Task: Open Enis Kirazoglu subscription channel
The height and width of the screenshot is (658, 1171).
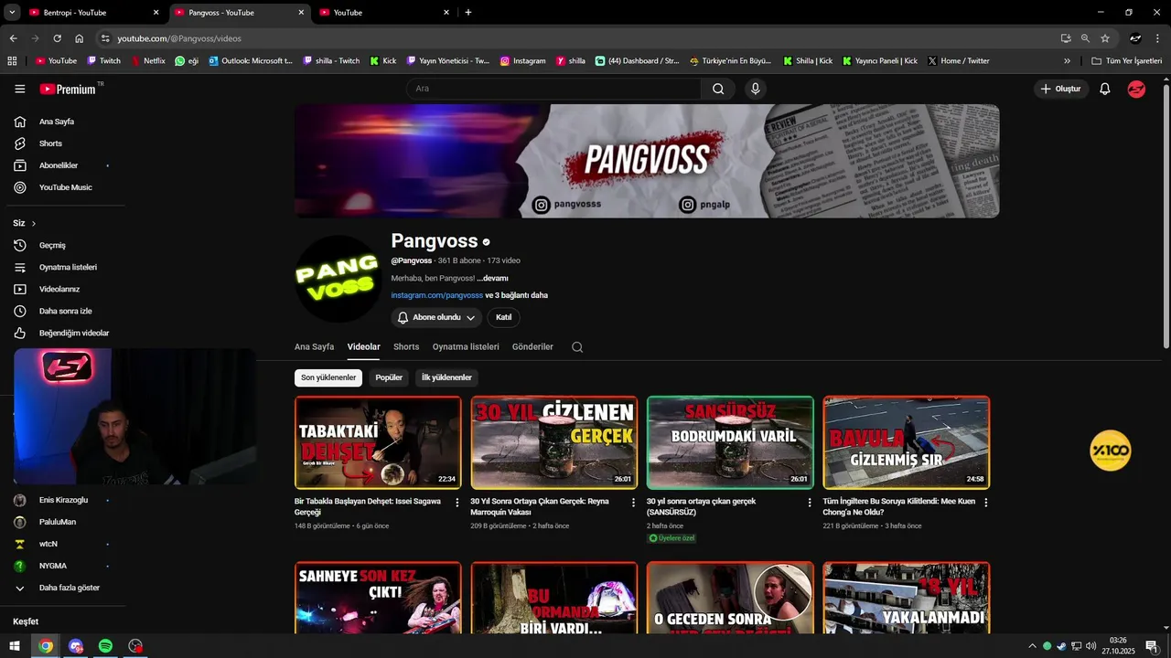Action: tap(62, 500)
